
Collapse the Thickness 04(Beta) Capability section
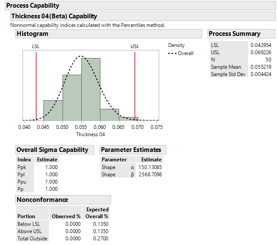pyautogui.click(x=143, y=16)
